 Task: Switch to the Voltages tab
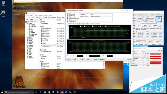pyautogui.click(x=84, y=24)
